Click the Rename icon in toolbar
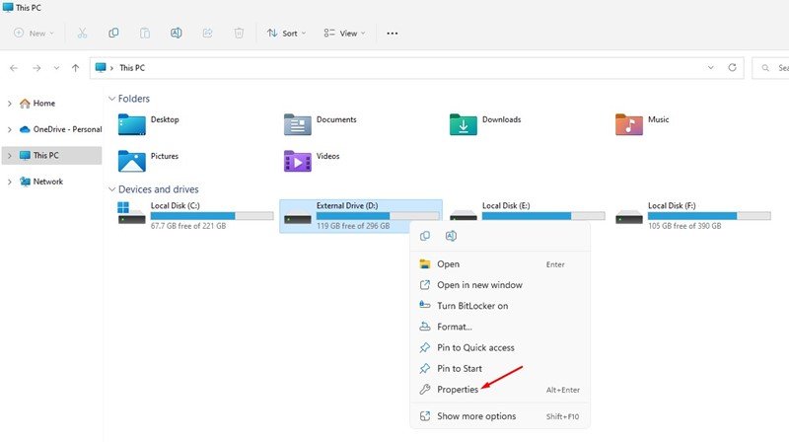Viewport: 789px width, 442px height. [176, 33]
